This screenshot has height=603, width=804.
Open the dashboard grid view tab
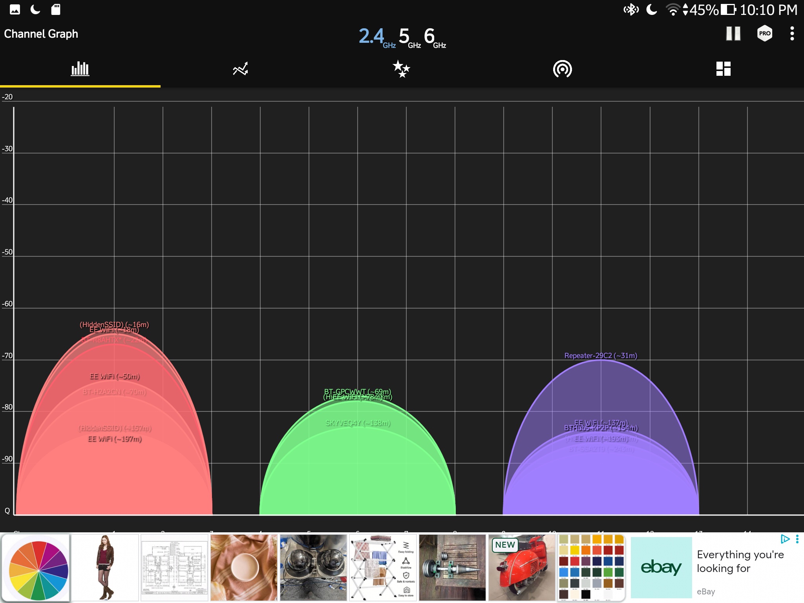[x=723, y=69]
